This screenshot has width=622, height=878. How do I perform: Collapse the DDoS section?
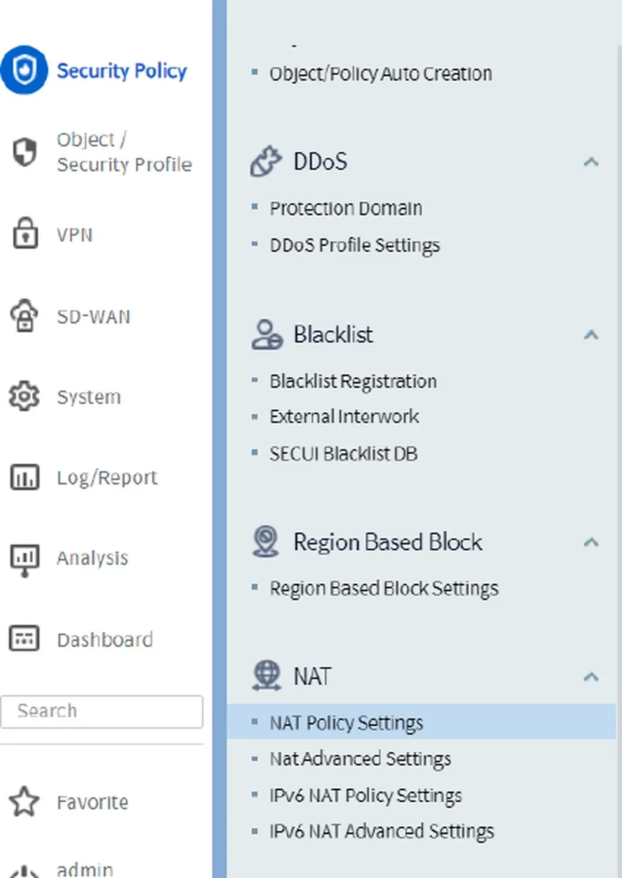tap(591, 162)
